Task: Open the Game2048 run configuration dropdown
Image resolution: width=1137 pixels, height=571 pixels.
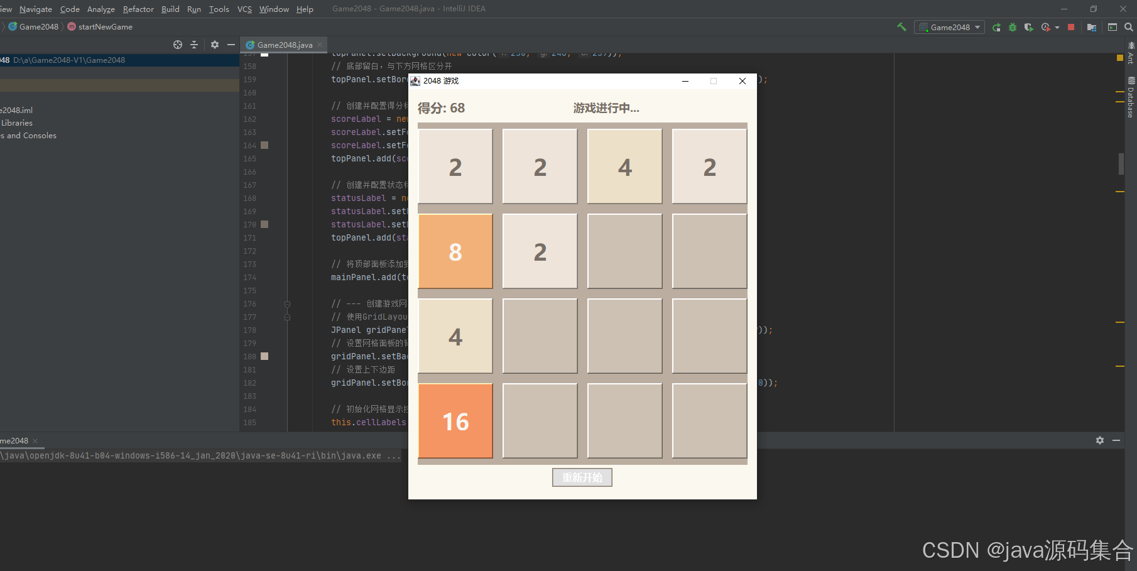Action: (x=978, y=27)
